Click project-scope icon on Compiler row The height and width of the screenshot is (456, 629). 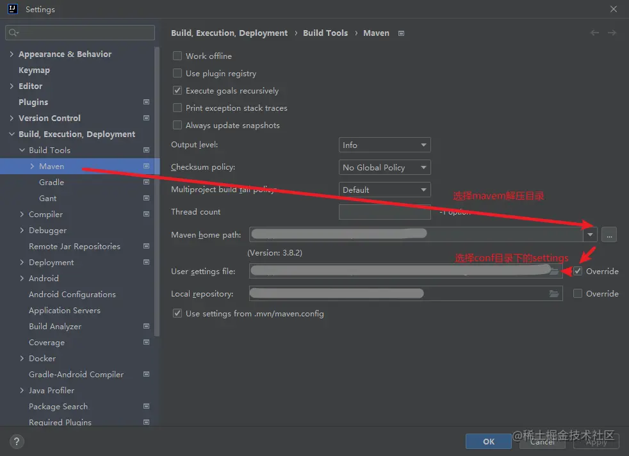tap(147, 214)
